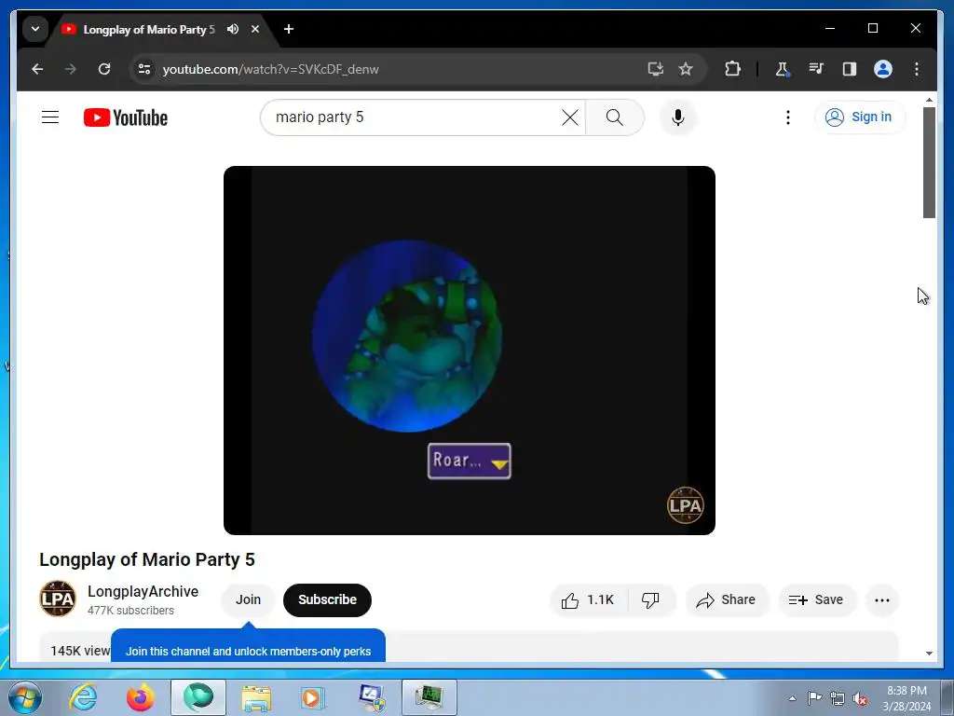The width and height of the screenshot is (954, 716).
Task: Click the video player to pause
Action: (x=470, y=351)
